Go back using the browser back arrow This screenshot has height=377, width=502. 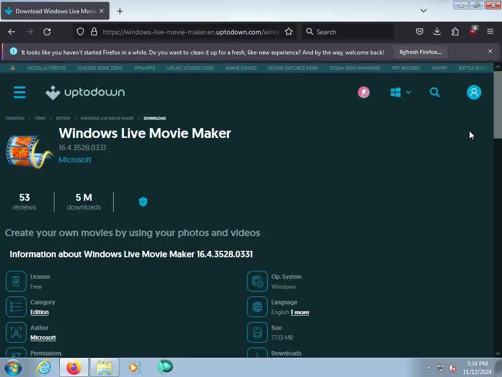tap(12, 32)
